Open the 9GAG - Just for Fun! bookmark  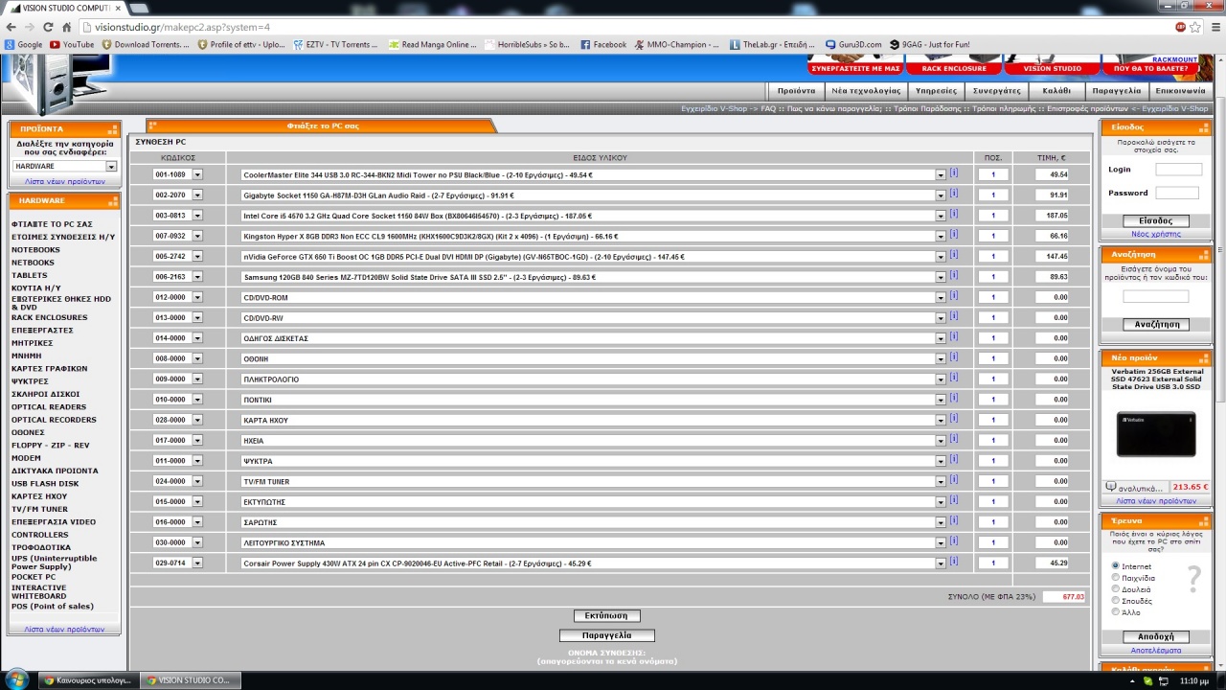point(930,44)
